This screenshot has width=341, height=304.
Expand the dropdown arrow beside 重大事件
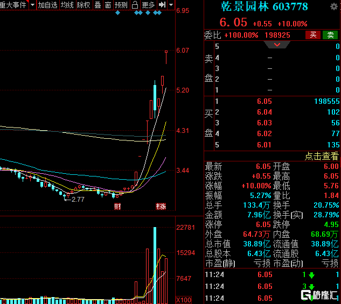[x=33, y=5]
